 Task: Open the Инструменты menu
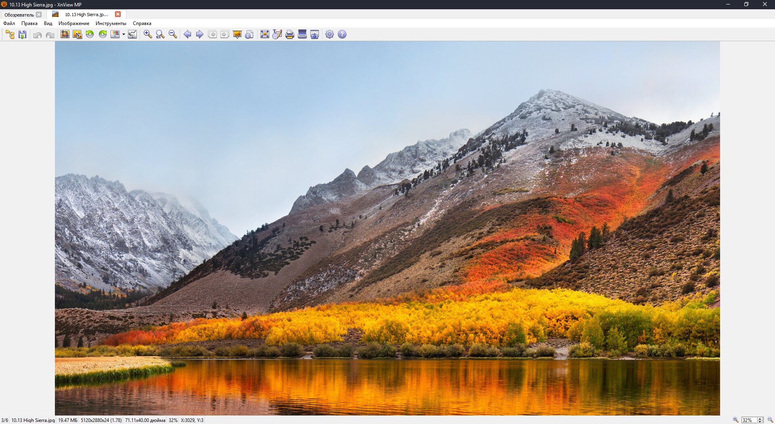tap(111, 23)
